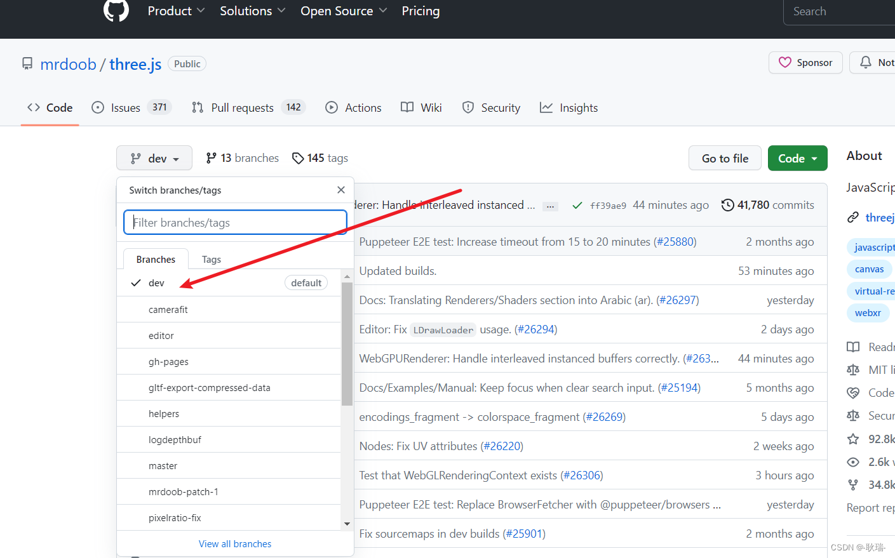Open the Pull requests tab
Screen dimensions: 895x558
point(248,107)
